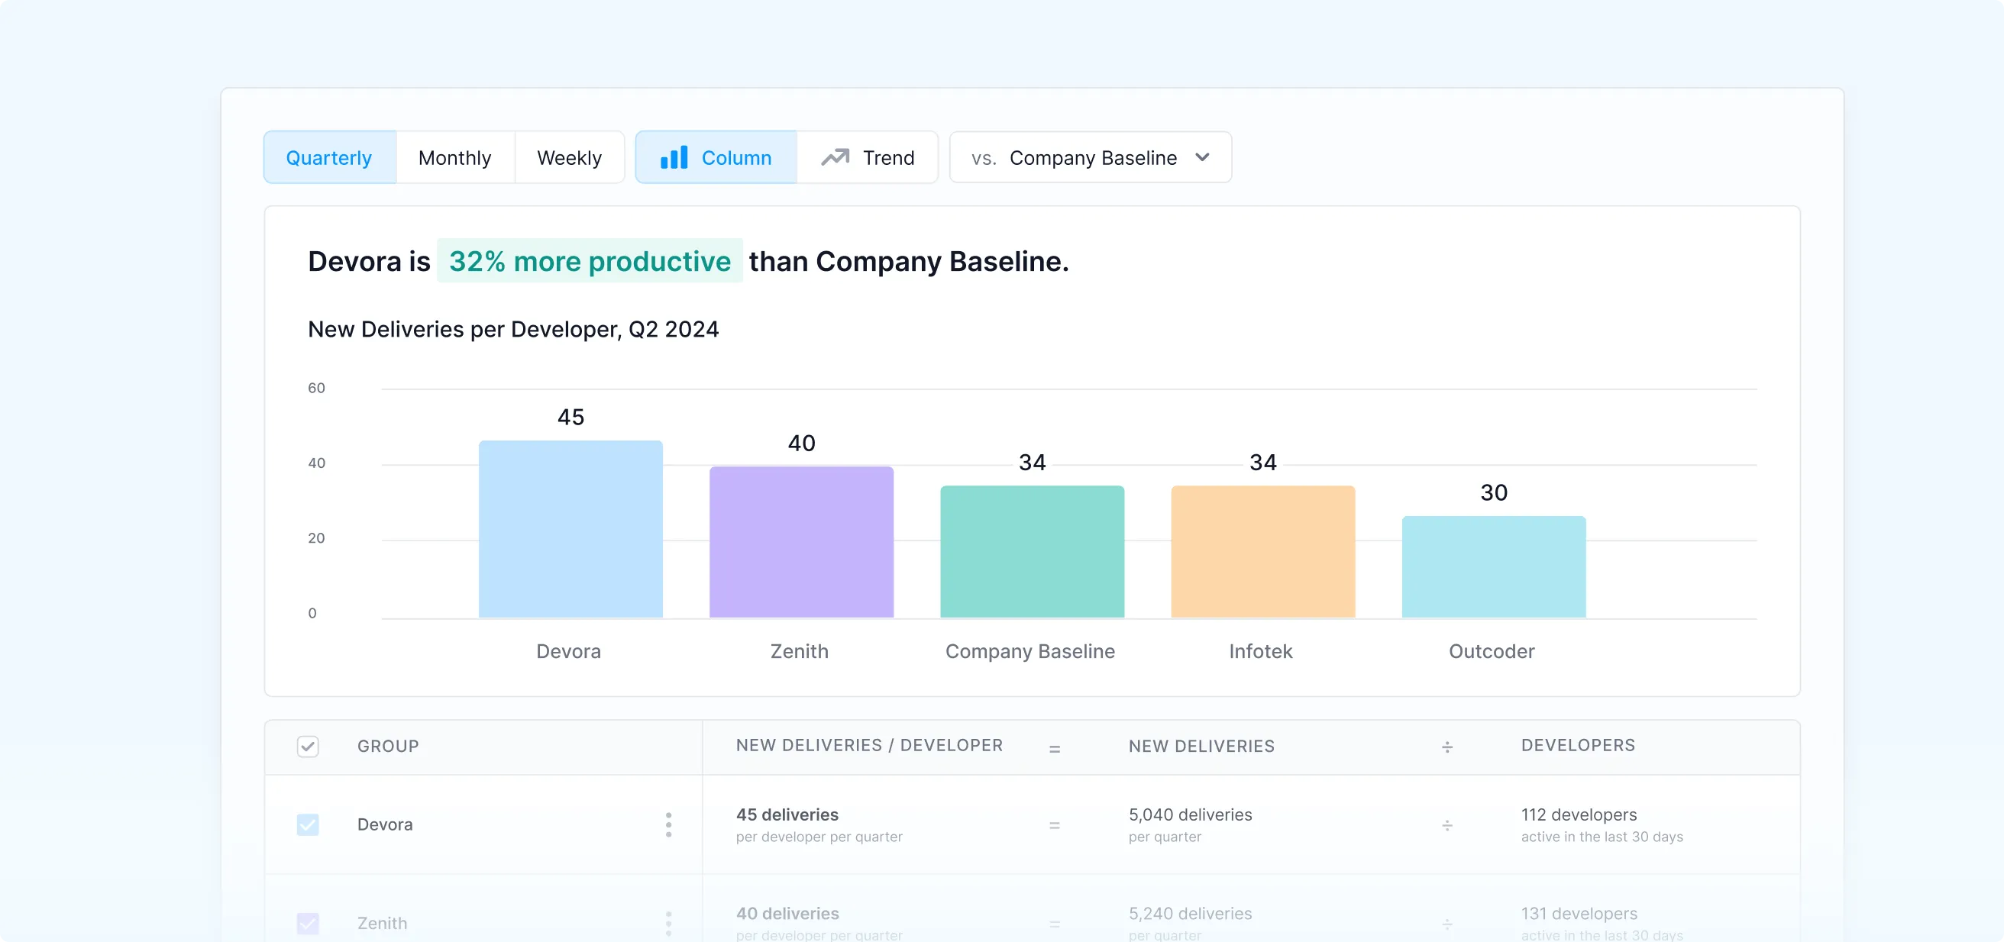Click the equals sign icon in table header
The image size is (2004, 942).
(1054, 748)
